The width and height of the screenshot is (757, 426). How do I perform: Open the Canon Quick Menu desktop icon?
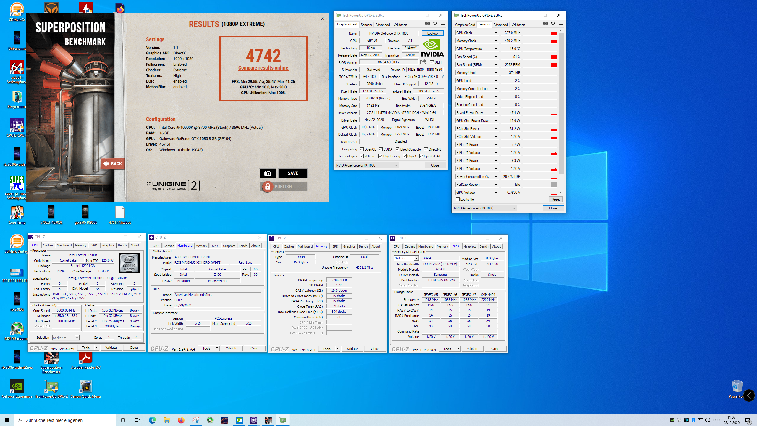(86, 389)
